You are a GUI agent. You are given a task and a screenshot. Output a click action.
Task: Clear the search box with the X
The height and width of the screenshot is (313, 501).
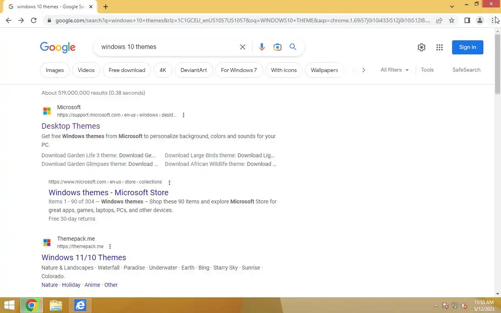[243, 47]
